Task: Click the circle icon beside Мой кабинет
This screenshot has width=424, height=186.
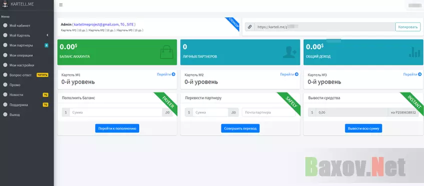Action: [5, 25]
